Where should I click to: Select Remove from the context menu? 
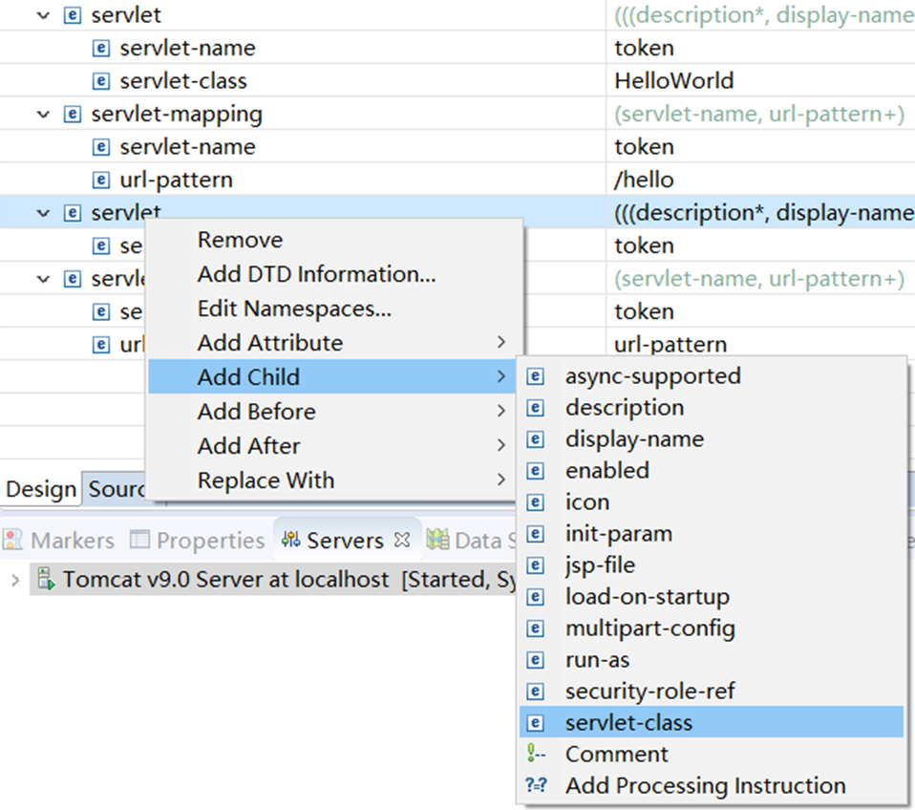pyautogui.click(x=240, y=240)
